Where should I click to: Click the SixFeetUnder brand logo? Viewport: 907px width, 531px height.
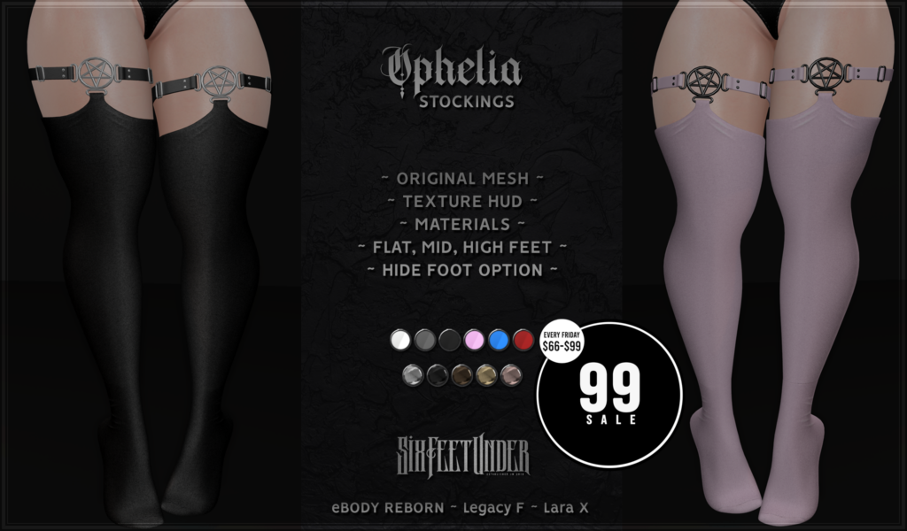[x=462, y=455]
